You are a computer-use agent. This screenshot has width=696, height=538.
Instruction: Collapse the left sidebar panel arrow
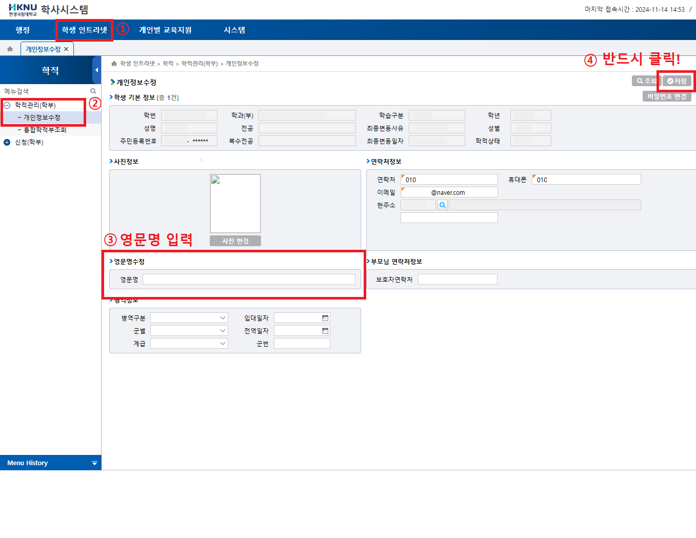[96, 70]
